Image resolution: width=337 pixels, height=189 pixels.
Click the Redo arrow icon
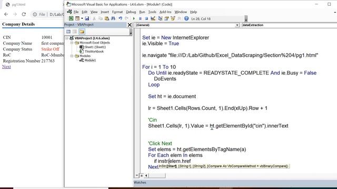point(126,19)
